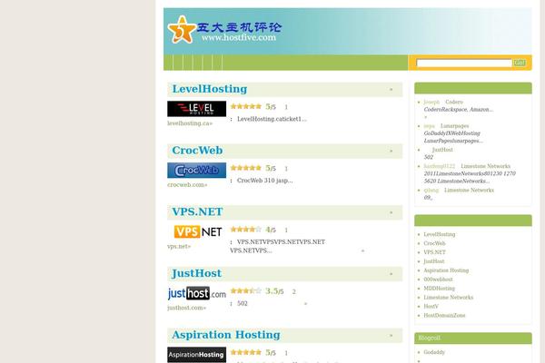Click the » after the VPS.NETVPS... excerpt
Screen dimensions: 545x363
click(362, 250)
